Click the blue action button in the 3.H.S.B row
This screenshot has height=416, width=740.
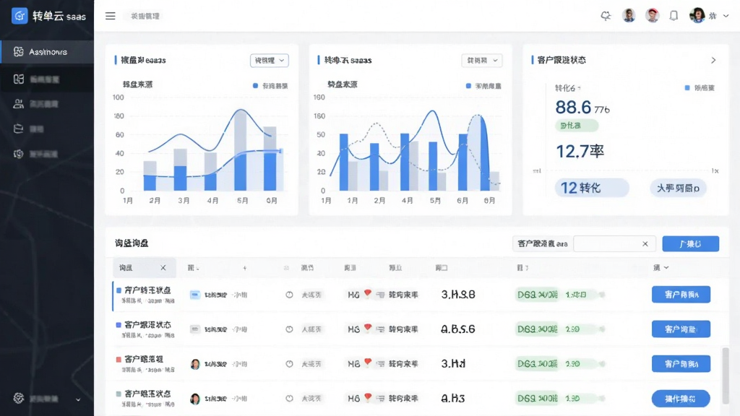tap(681, 295)
